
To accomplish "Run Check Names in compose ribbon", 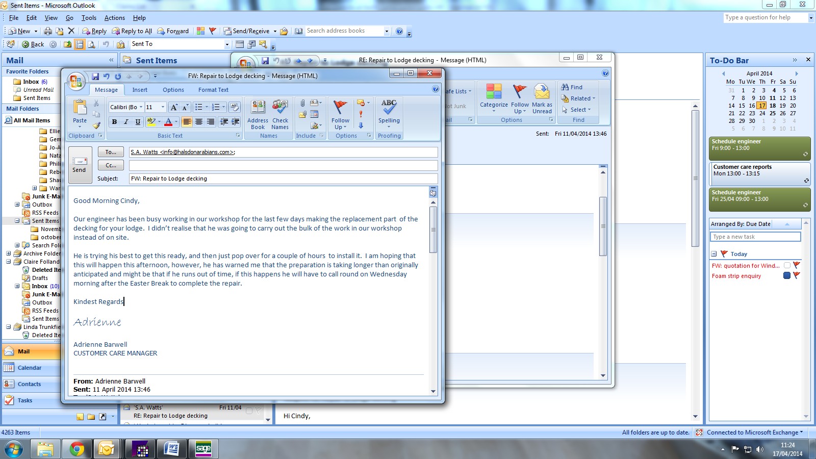I will pos(280,115).
